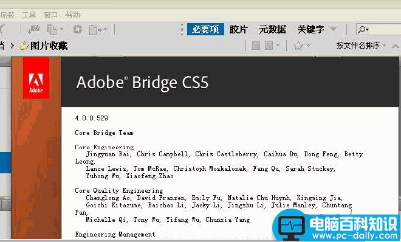Click the Adobe logo in splash screen

[x=36, y=78]
